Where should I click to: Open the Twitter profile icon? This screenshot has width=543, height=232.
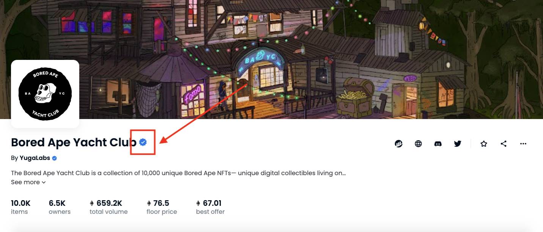[458, 144]
